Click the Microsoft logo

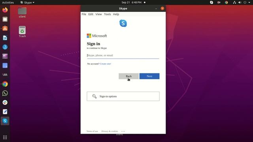pyautogui.click(x=97, y=36)
